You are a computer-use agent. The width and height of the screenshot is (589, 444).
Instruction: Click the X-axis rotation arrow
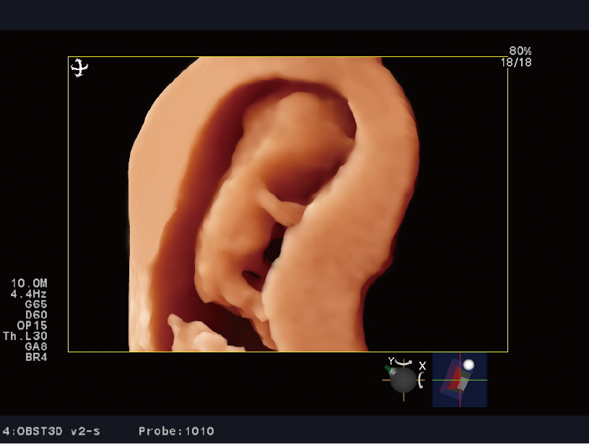click(422, 378)
